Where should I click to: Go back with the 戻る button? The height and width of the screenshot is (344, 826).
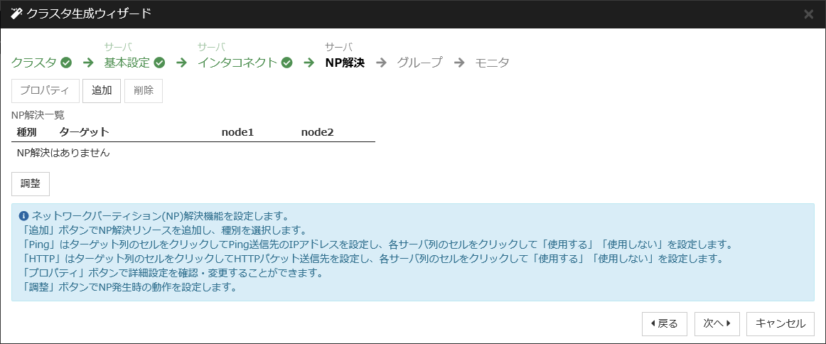pyautogui.click(x=664, y=323)
